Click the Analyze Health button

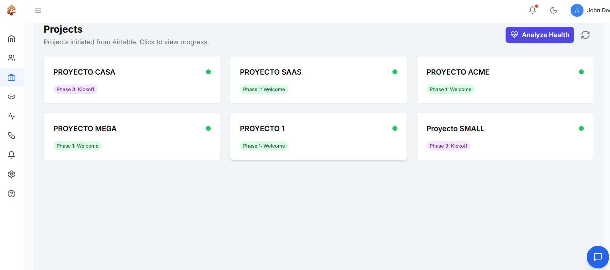coord(540,35)
